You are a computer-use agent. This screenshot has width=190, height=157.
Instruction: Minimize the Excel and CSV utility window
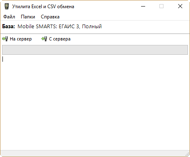pyautogui.click(x=143, y=6)
